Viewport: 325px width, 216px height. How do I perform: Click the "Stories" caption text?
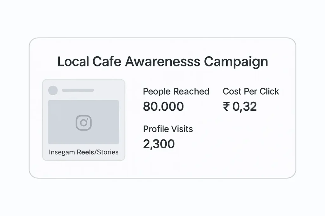pyautogui.click(x=108, y=152)
